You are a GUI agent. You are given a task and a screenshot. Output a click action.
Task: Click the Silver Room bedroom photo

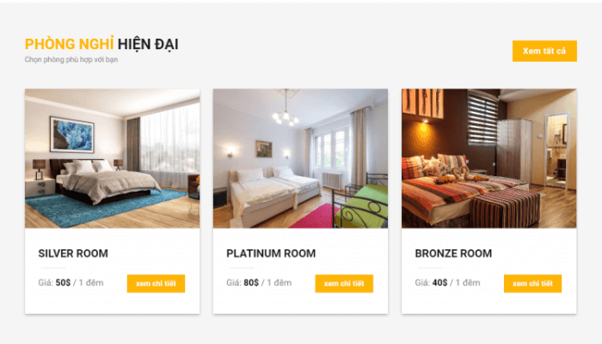point(112,158)
